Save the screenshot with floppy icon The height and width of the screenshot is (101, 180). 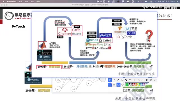point(147,80)
